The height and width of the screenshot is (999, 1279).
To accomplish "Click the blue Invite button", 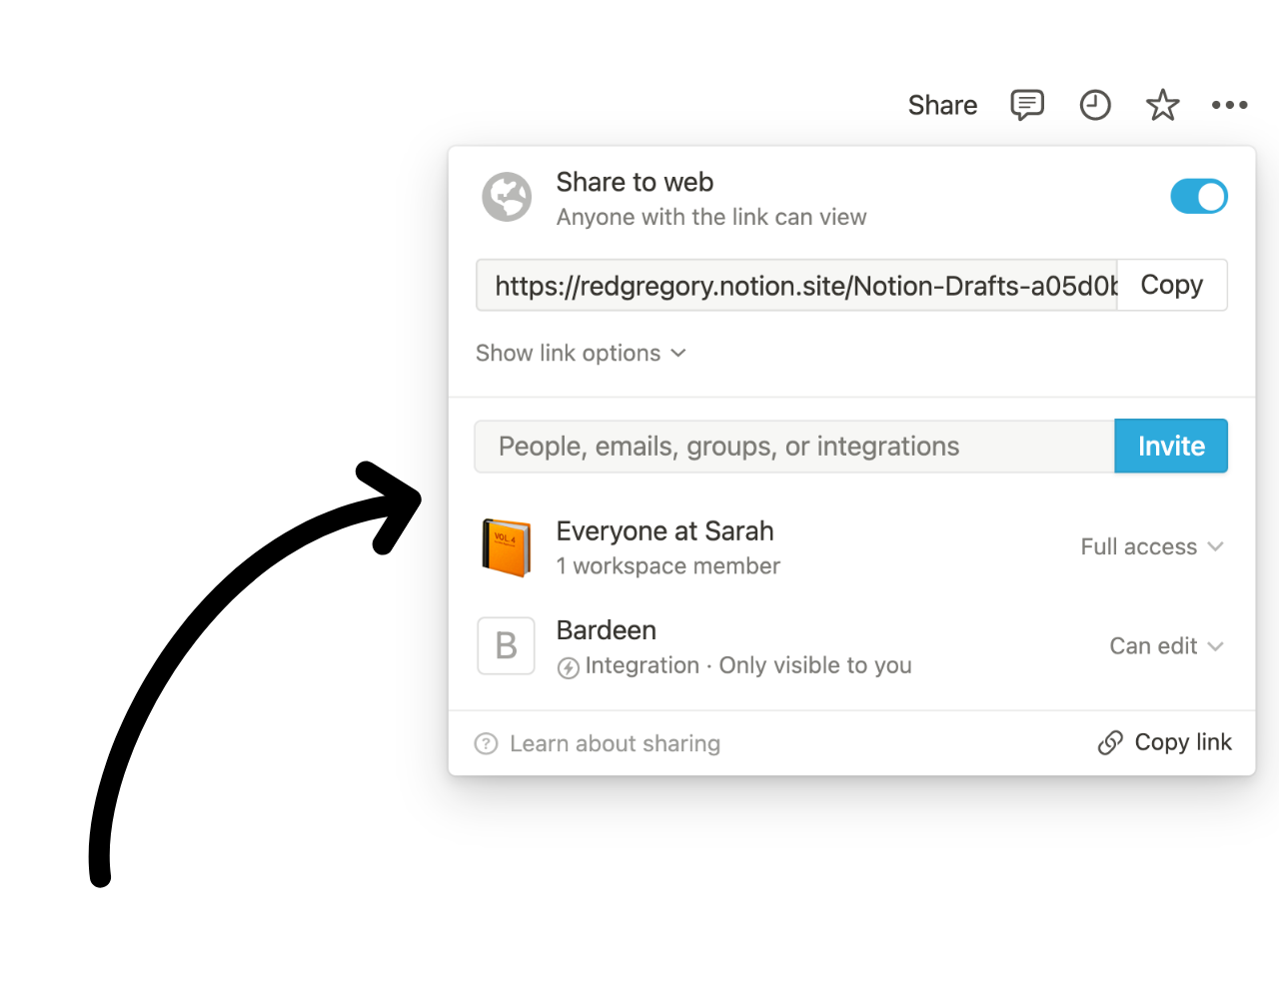I will pos(1171,446).
